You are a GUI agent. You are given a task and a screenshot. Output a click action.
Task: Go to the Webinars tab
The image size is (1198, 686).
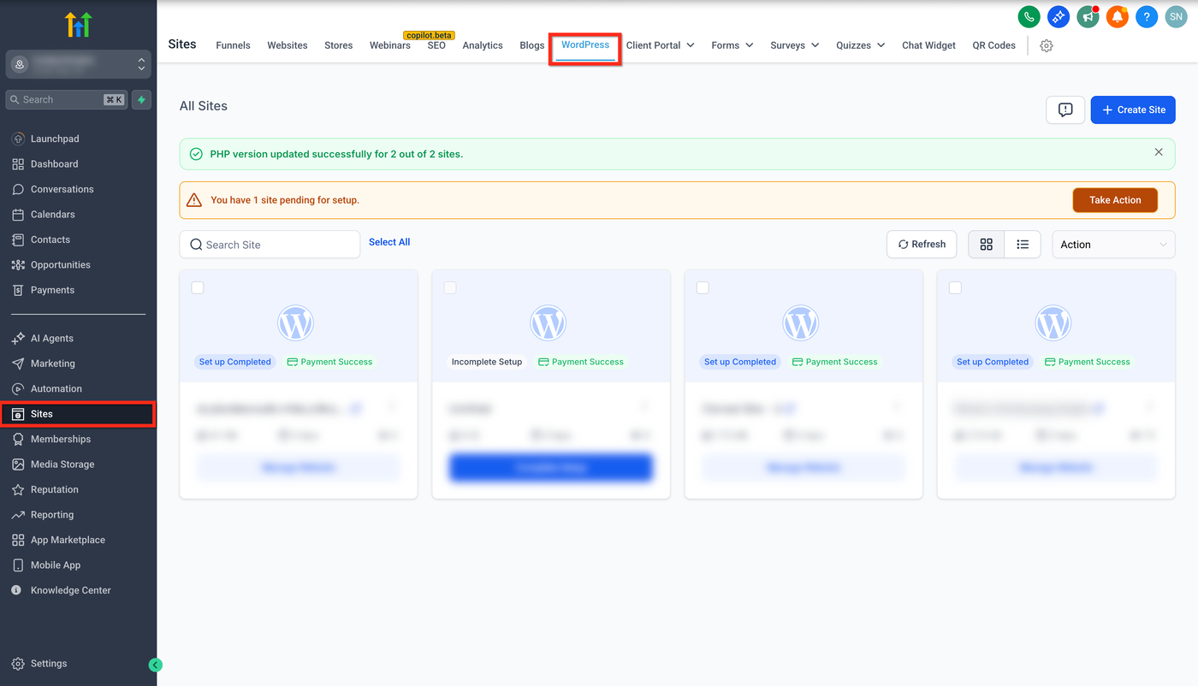pos(390,45)
